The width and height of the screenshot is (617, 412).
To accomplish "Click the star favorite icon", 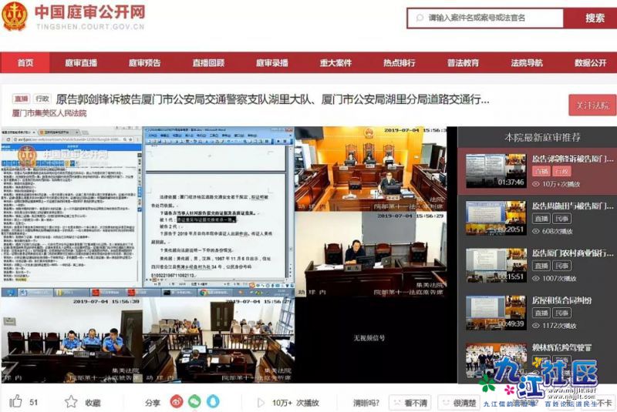I will coord(71,402).
